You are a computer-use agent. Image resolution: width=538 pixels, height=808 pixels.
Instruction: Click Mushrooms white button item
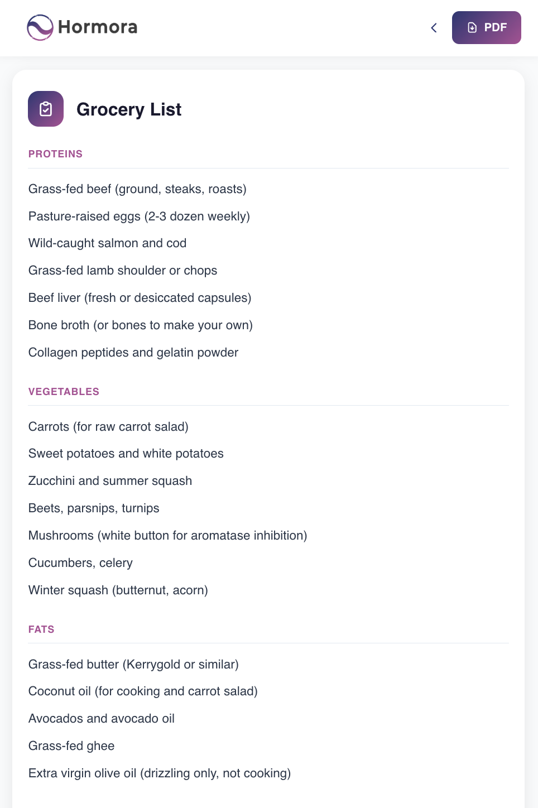point(167,536)
